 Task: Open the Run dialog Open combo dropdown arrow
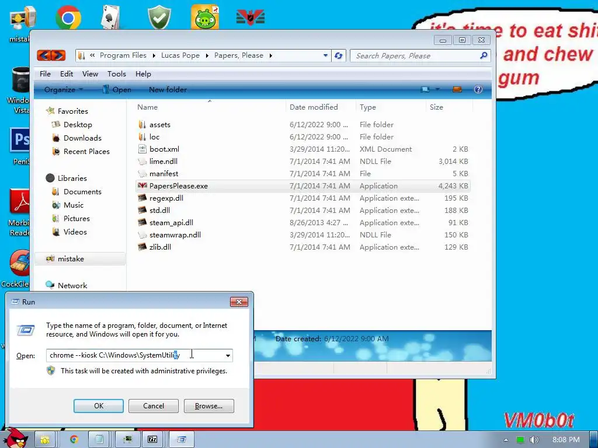[x=228, y=355]
